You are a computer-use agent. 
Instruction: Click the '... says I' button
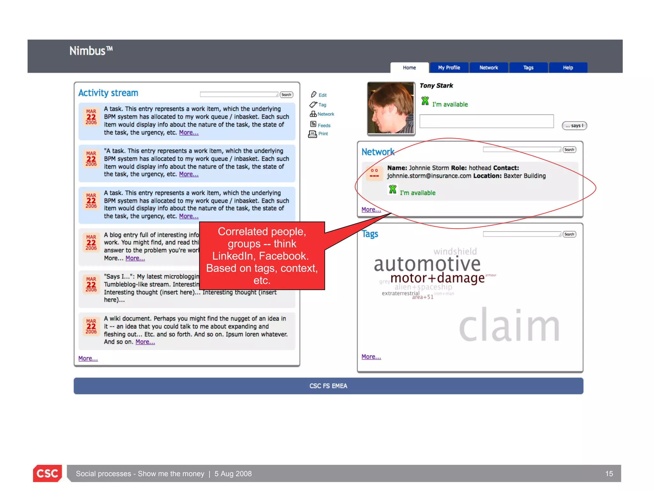click(574, 126)
